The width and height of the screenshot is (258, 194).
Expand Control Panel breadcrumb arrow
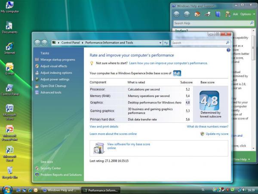[82, 43]
